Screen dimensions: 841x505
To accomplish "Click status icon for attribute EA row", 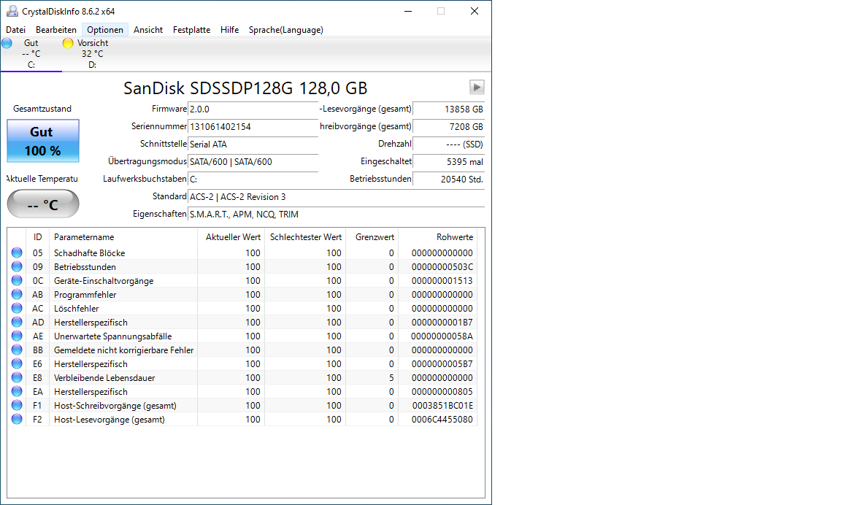I will coord(18,392).
